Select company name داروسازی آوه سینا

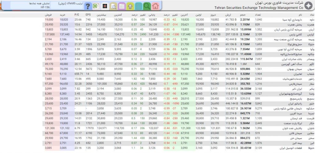[x=293, y=20]
